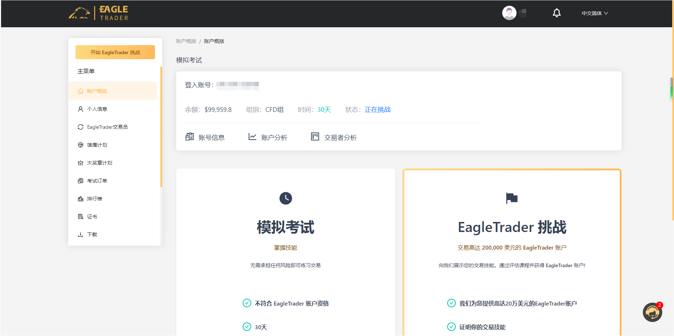Open 个人信息 via the person icon
Image resolution: width=674 pixels, height=336 pixels.
click(81, 109)
